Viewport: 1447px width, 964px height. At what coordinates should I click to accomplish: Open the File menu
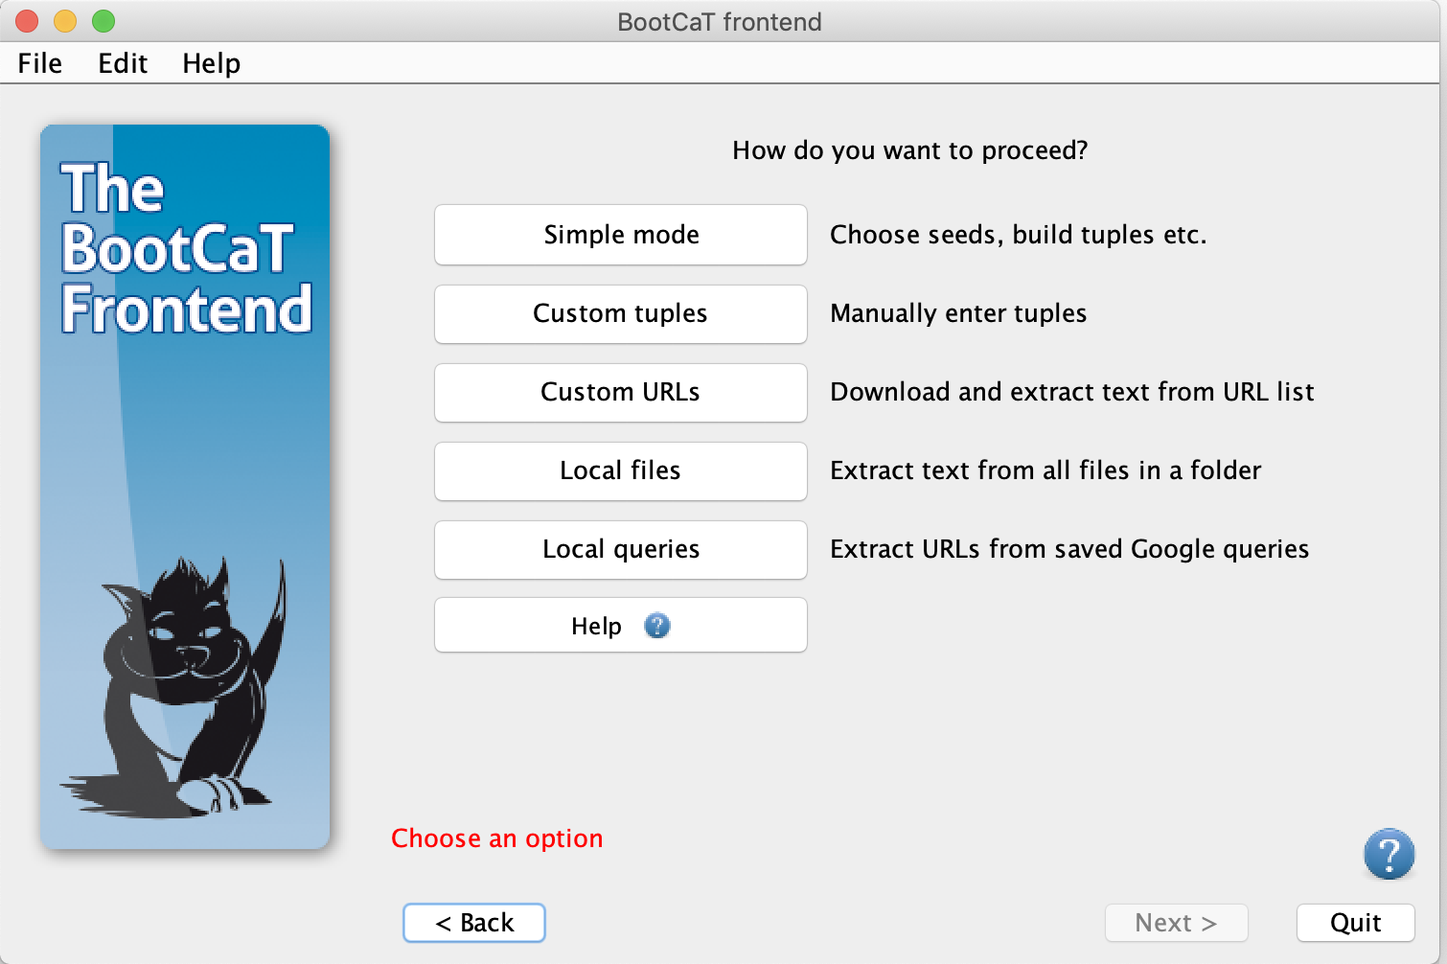(x=40, y=63)
